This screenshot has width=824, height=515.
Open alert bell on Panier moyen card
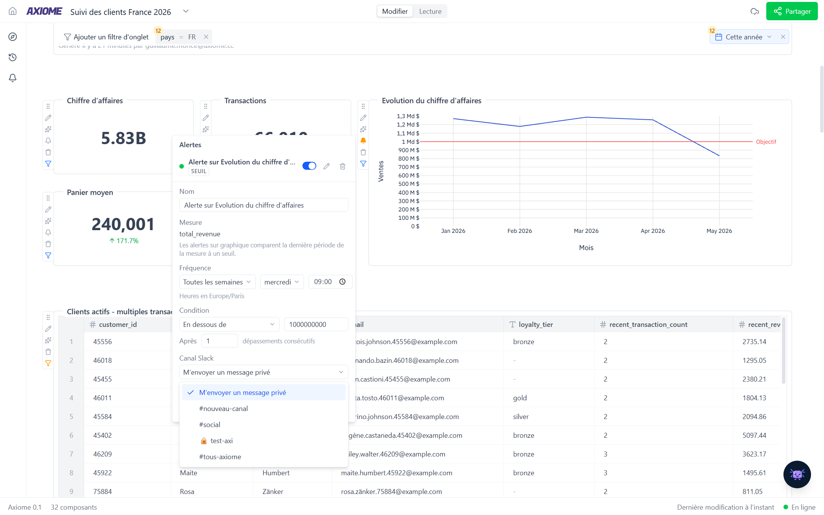(48, 232)
